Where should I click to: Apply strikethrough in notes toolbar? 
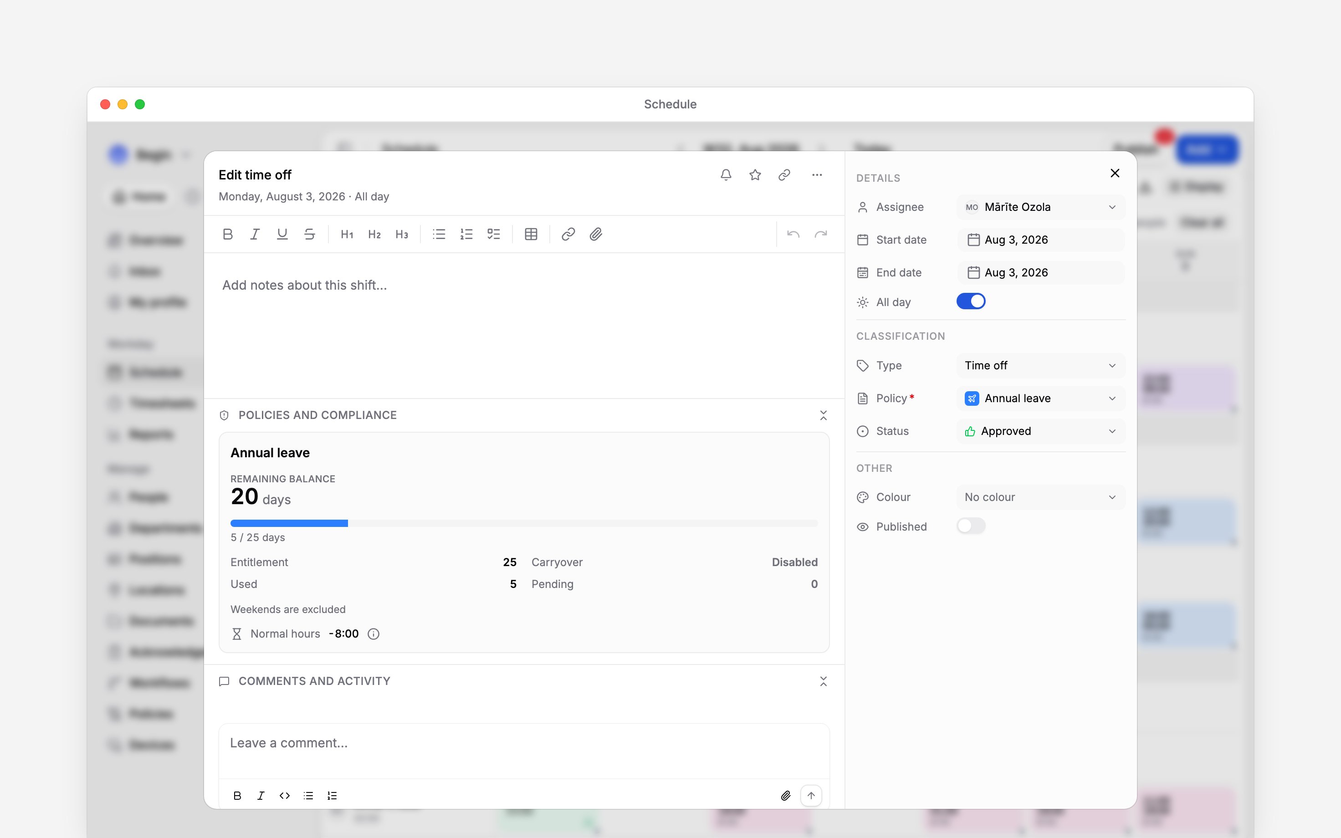(x=310, y=235)
